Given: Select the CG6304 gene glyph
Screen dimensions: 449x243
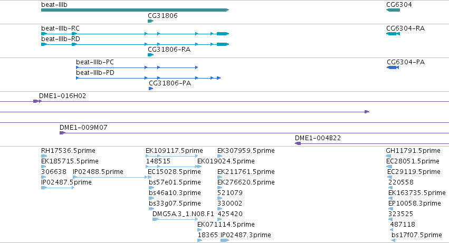Looking at the screenshot, I should [393, 10].
